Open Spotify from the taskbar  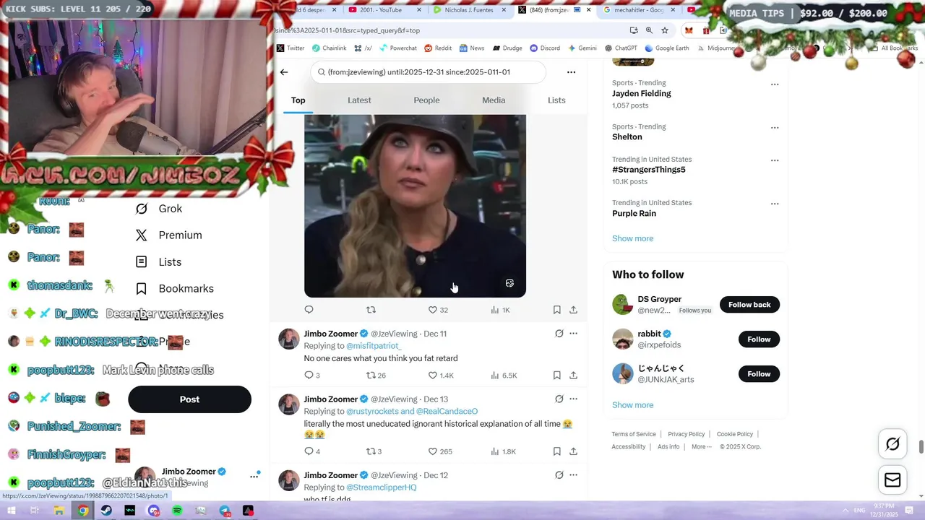tap(177, 511)
